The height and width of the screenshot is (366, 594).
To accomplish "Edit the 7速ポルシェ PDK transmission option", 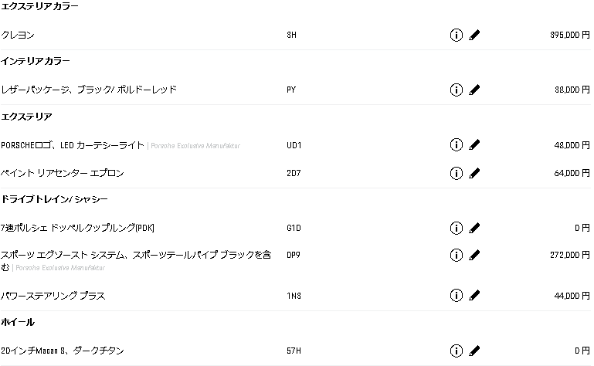I will click(x=474, y=228).
